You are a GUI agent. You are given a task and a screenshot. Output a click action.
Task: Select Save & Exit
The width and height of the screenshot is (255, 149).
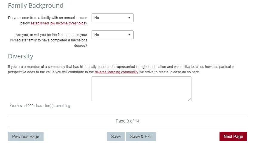(141, 136)
